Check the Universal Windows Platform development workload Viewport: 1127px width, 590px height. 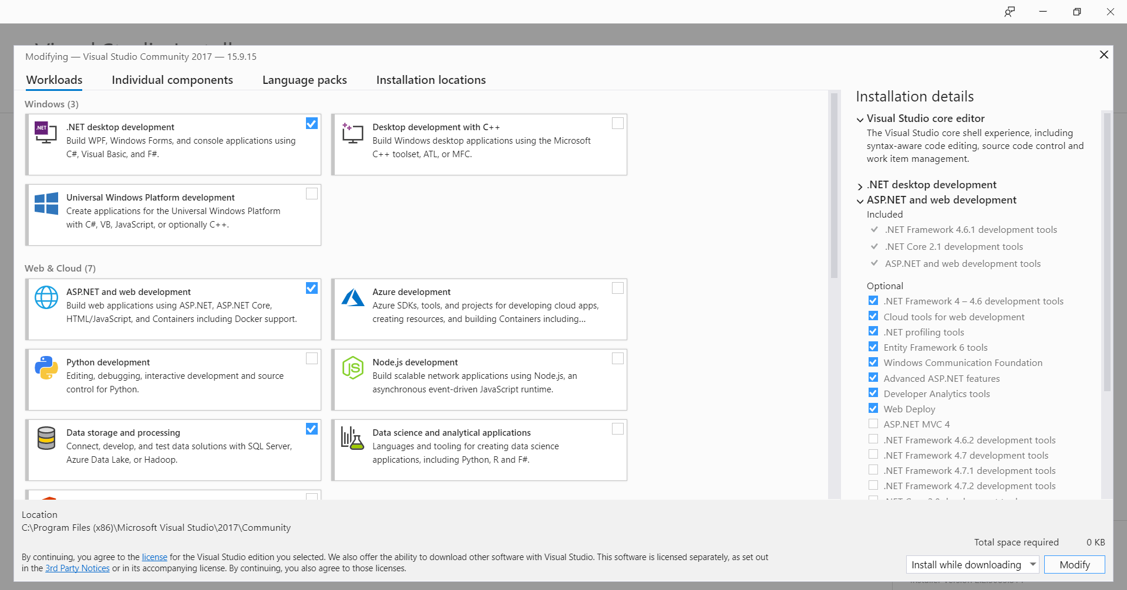[312, 194]
